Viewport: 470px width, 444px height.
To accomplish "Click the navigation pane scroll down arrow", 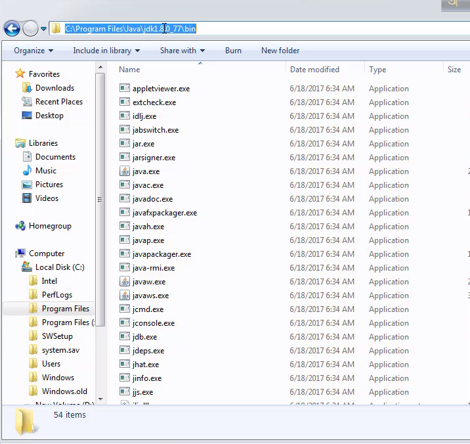I will [x=100, y=399].
